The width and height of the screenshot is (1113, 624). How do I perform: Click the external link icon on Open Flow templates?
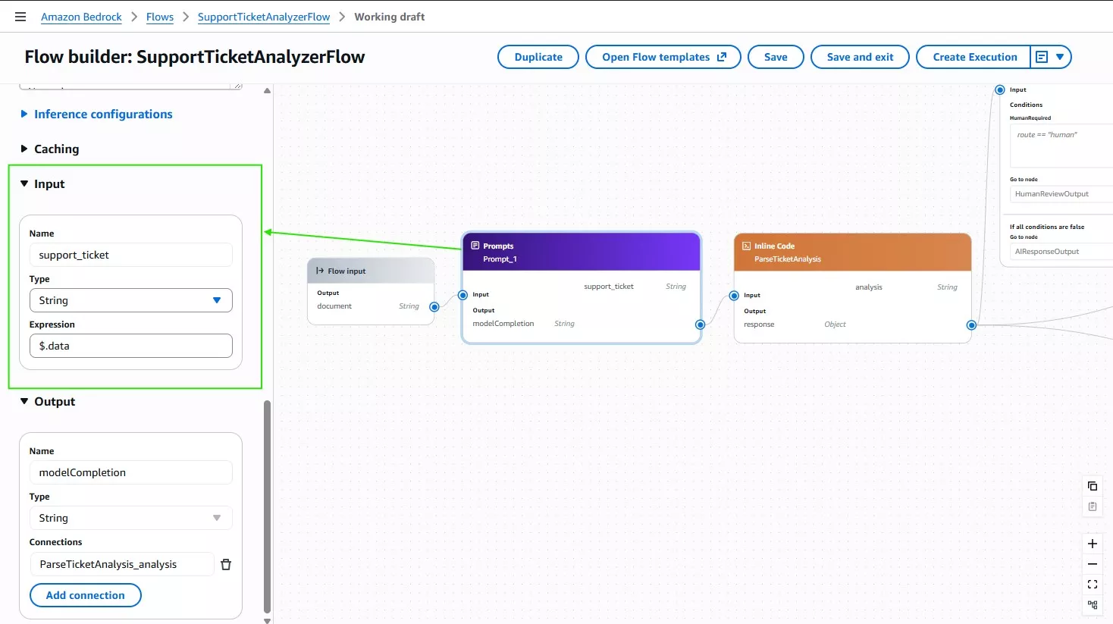[722, 57]
